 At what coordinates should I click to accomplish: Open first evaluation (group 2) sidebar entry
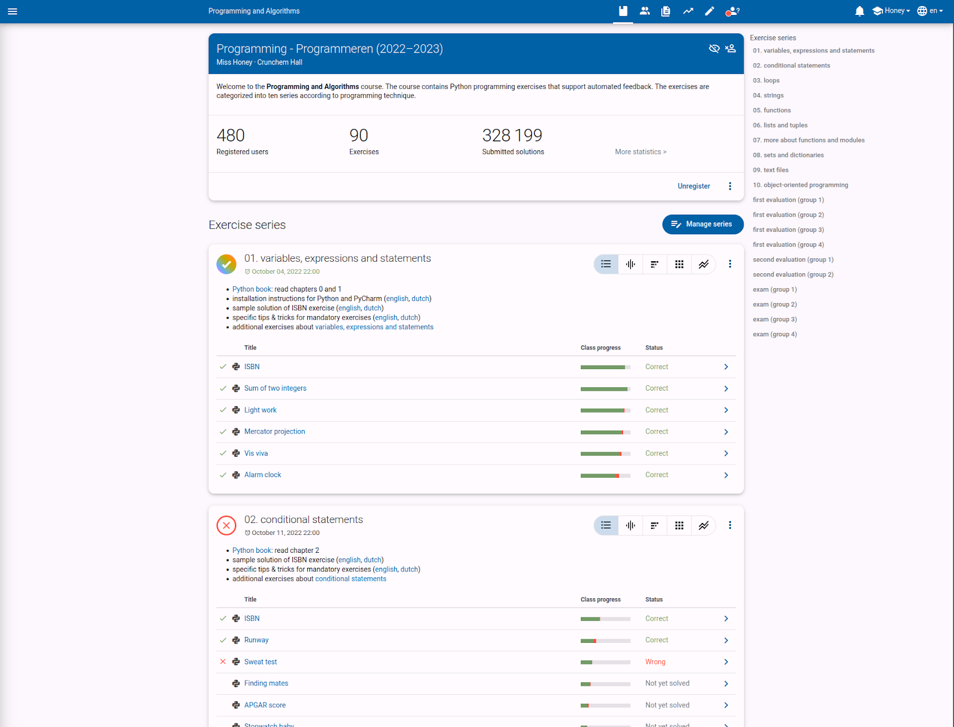[x=788, y=215]
